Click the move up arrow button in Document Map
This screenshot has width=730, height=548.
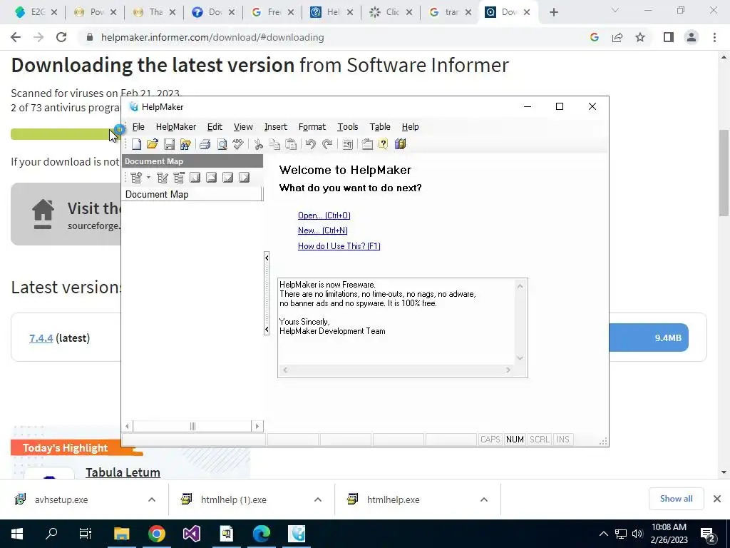[x=211, y=178]
